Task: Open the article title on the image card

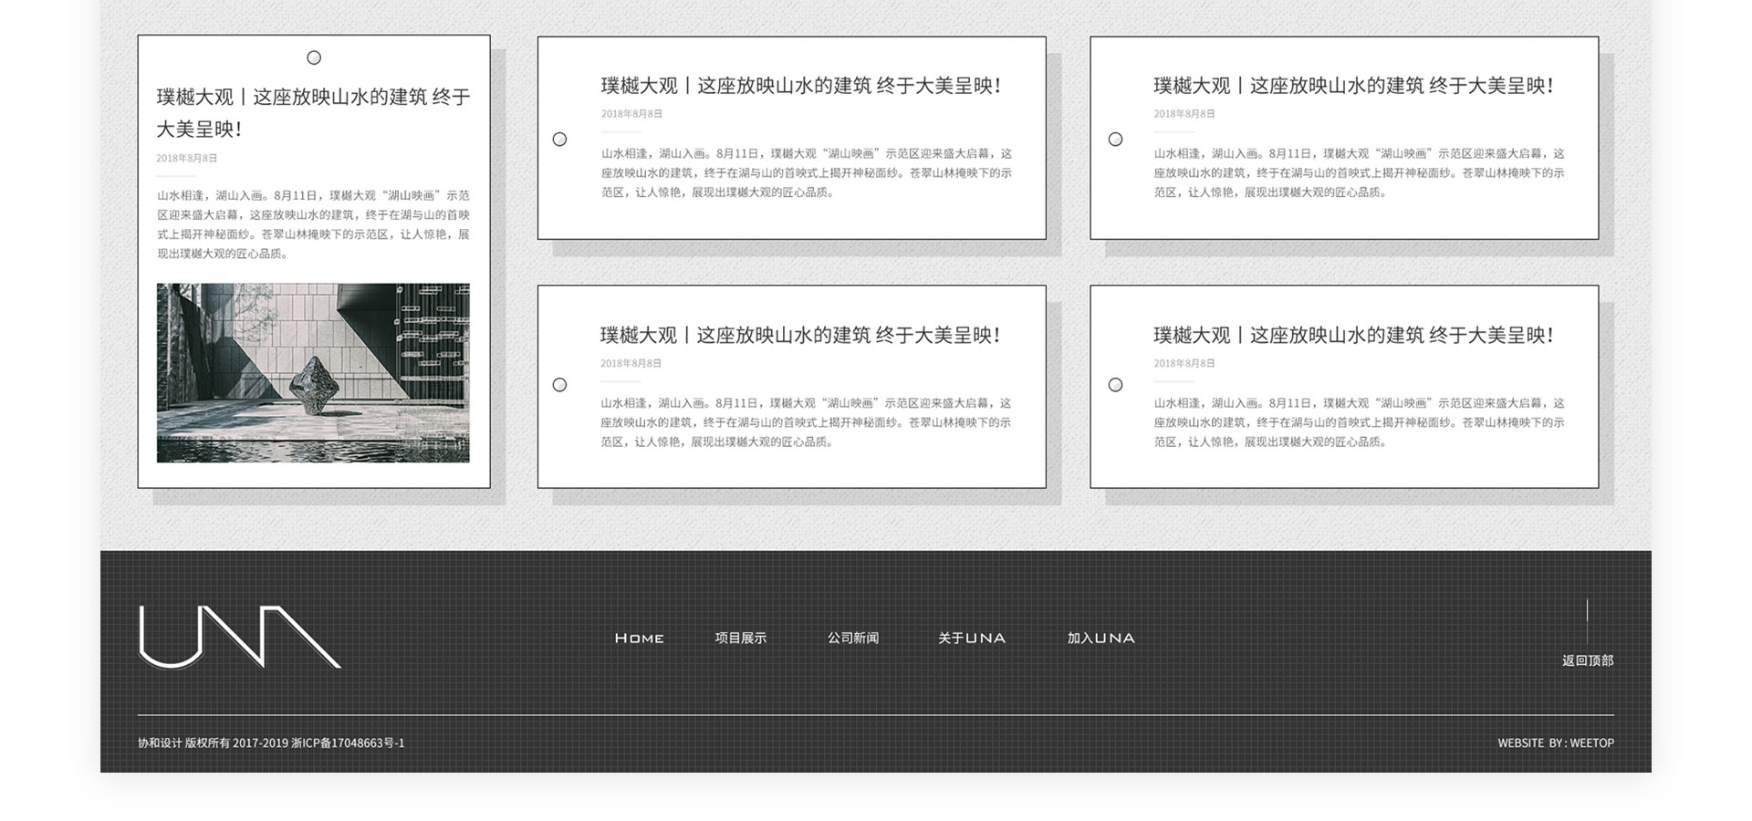Action: pos(313,112)
